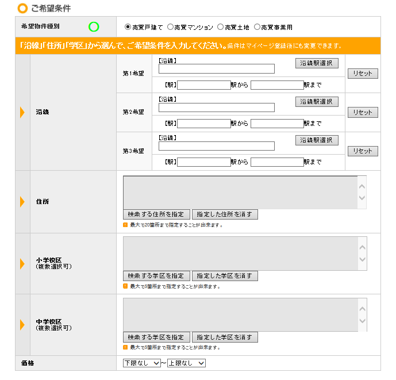This screenshot has height=380, width=396.
Task: Click the 第1希望 沿線 text field
Action: [x=217, y=69]
